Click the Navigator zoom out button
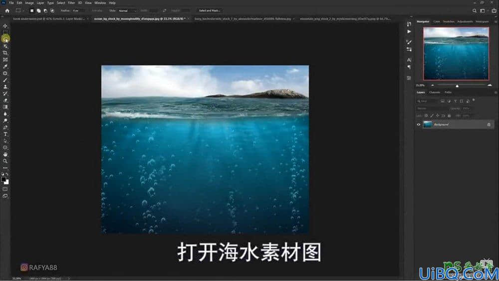 (433, 85)
